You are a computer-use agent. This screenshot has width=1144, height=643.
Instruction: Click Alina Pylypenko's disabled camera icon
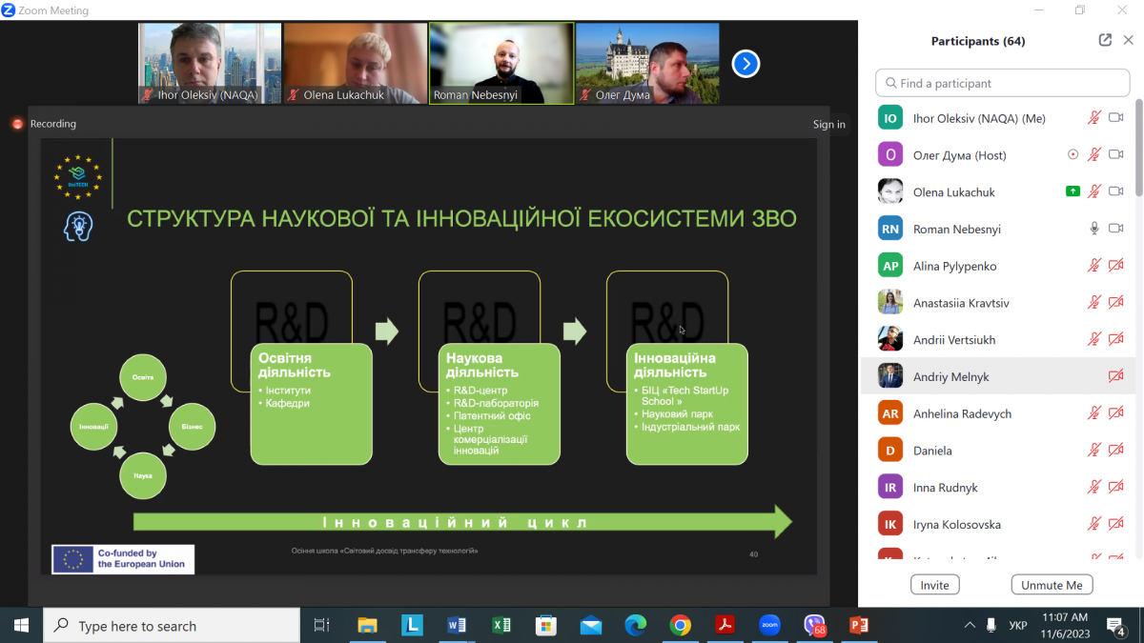coord(1116,266)
